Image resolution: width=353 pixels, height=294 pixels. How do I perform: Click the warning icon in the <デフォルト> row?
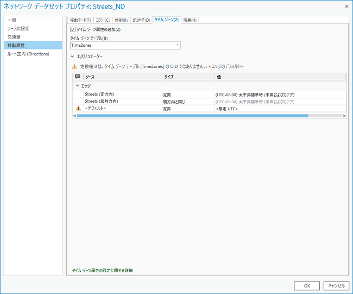tap(78, 109)
